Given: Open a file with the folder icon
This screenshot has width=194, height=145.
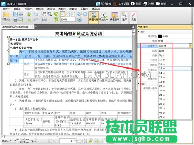Looking at the screenshot, I should pos(6,15).
